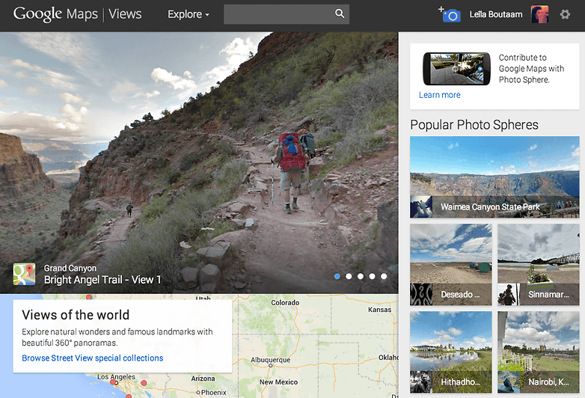585x398 pixels.
Task: Click the Google Maps pin icon
Action: 24,274
